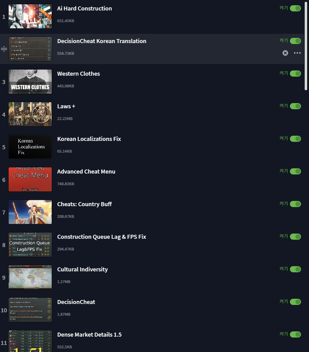This screenshot has height=352, width=309.
Task: Disable the Ai Hard Construction mod
Action: tap(295, 8)
